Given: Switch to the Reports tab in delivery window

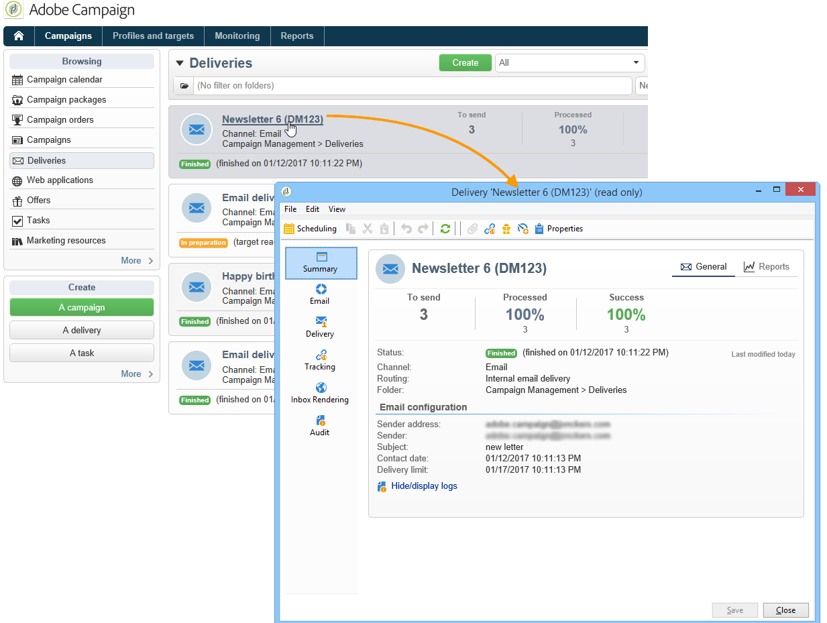Looking at the screenshot, I should point(767,267).
